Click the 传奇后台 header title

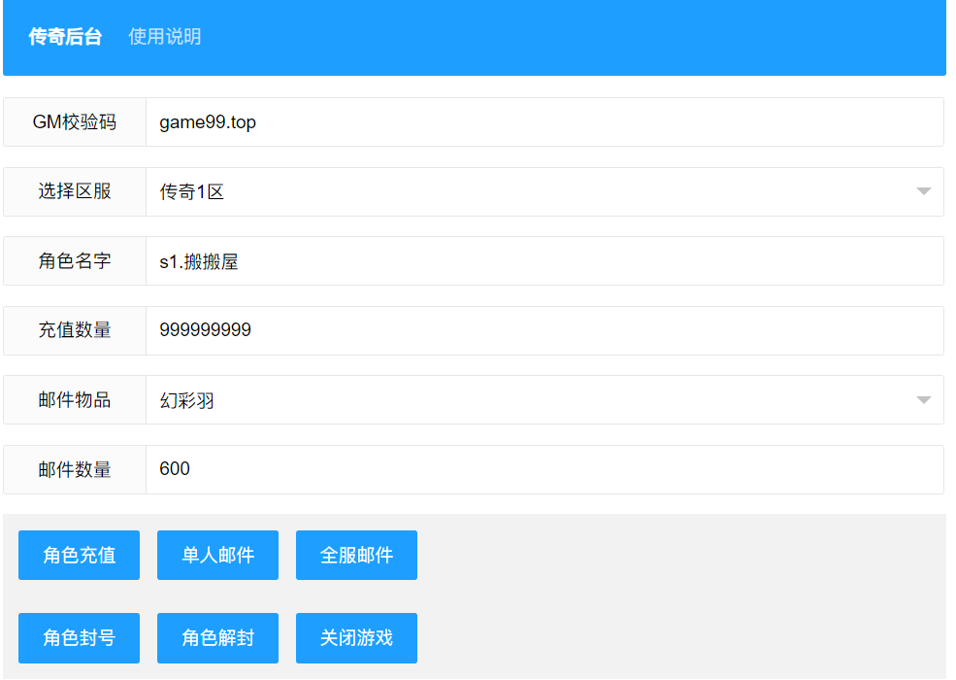65,37
